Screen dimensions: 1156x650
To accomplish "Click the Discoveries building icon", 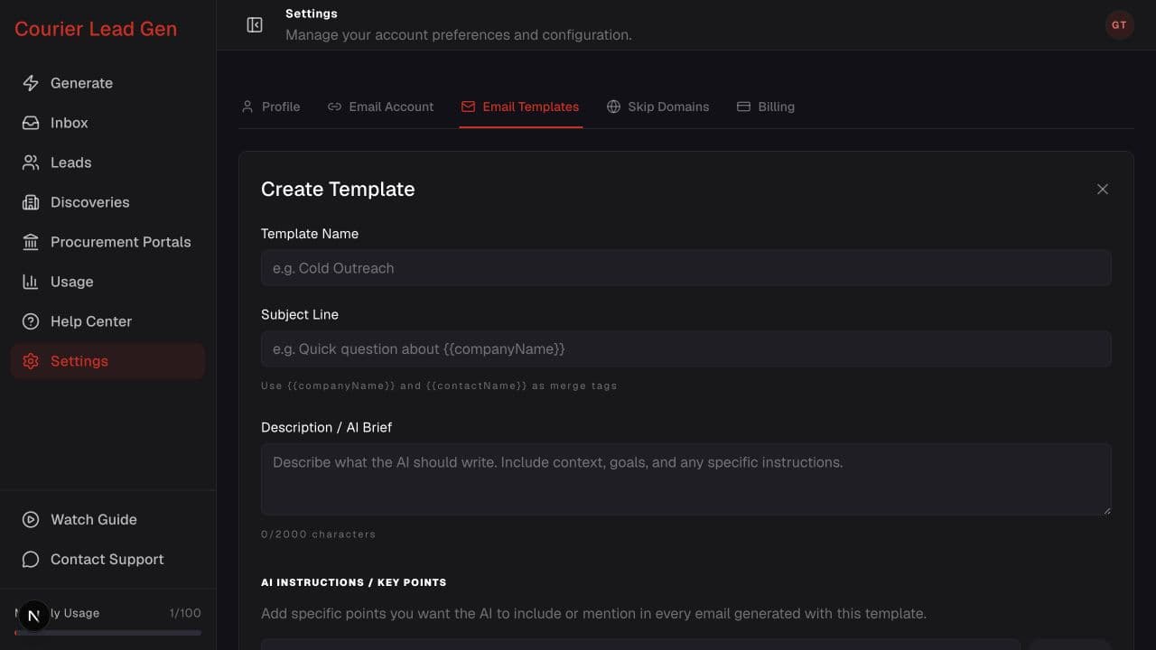I will pos(31,202).
